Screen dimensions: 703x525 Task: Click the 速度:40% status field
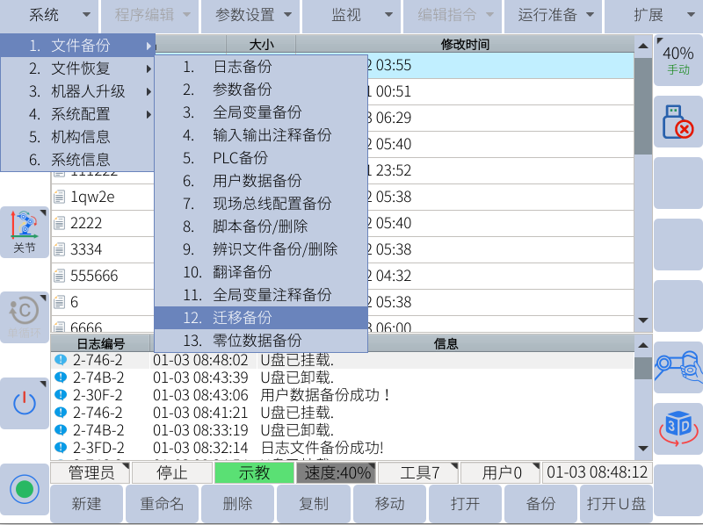336,473
